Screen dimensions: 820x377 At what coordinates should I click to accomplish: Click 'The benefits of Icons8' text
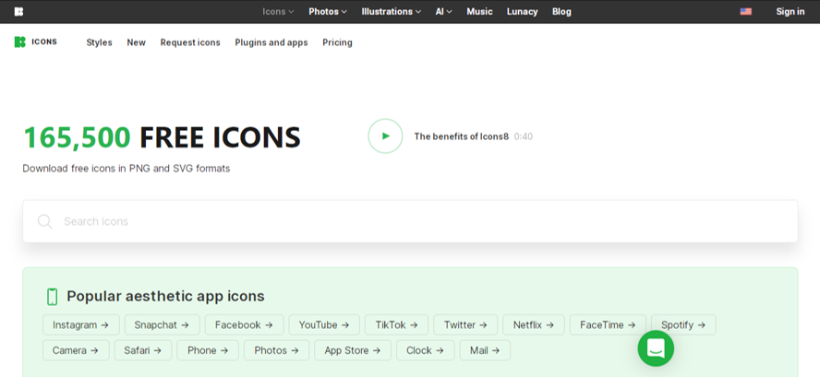pyautogui.click(x=462, y=136)
